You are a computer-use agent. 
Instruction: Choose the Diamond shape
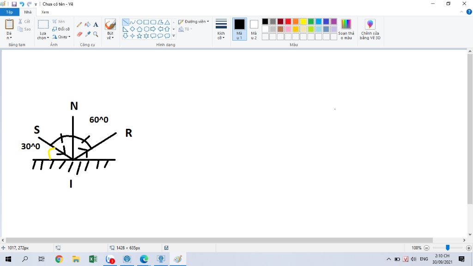(x=133, y=29)
